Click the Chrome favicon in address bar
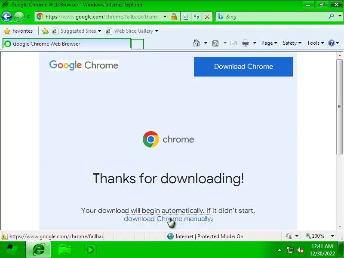This screenshot has height=258, width=344. click(x=40, y=16)
